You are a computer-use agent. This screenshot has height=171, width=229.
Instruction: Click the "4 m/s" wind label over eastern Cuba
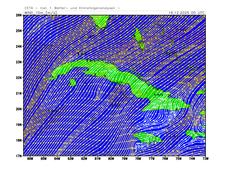158,95
